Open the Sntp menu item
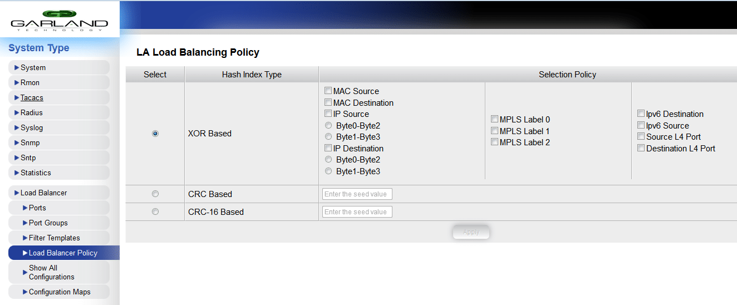The image size is (737, 305). pos(58,158)
